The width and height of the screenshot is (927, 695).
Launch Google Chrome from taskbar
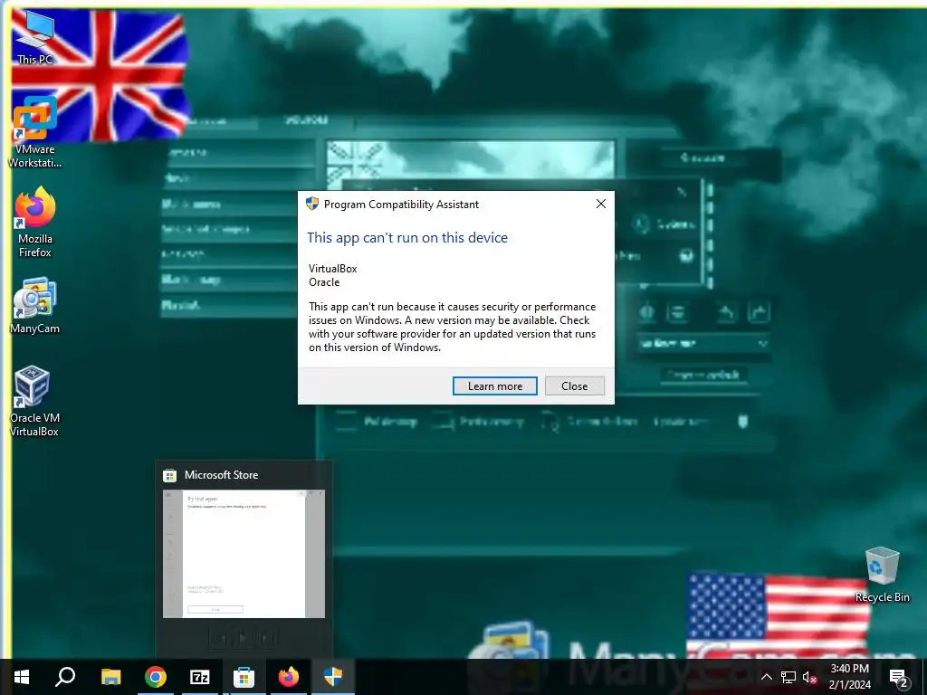156,677
